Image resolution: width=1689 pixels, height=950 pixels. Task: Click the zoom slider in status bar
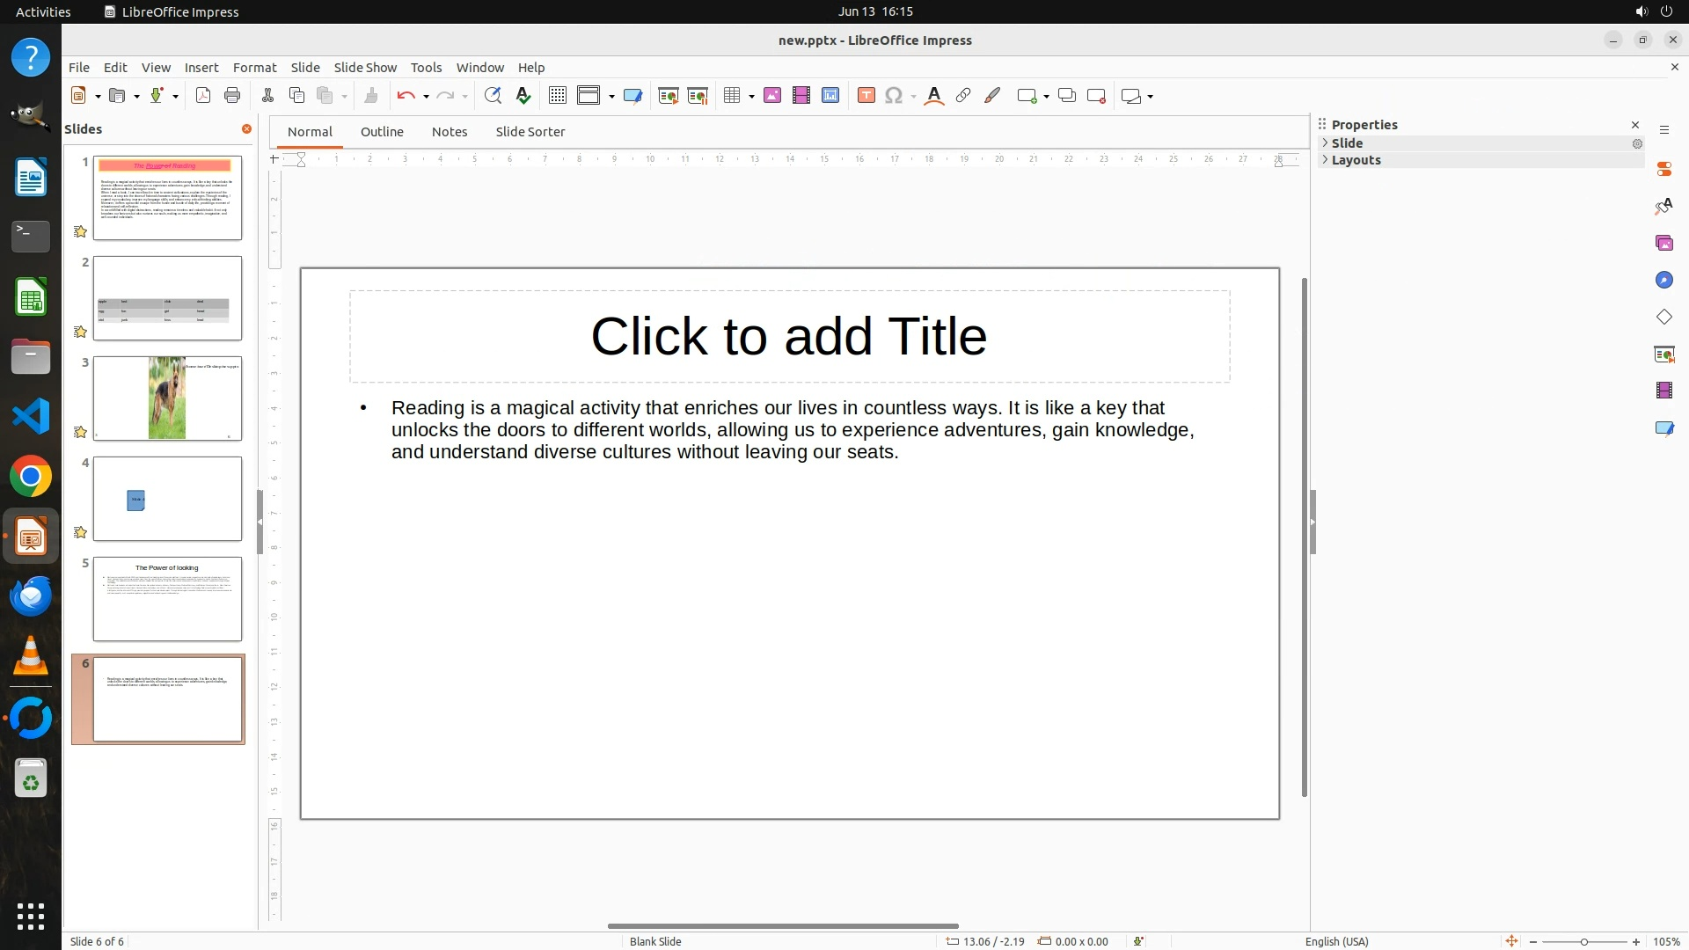click(1583, 942)
